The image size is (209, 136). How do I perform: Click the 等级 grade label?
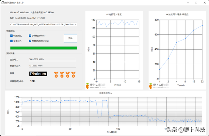pyautogui.click(x=12, y=73)
